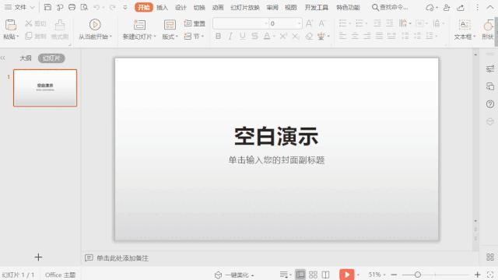The image size is (498, 280).
Task: Switch to the Insert (插入) tab
Action: tap(162, 7)
